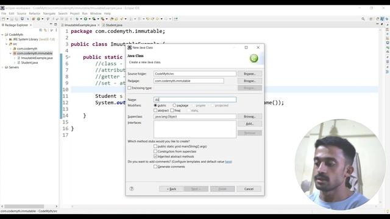Close the ImmutableExample.java editor tab X

tap(99, 25)
